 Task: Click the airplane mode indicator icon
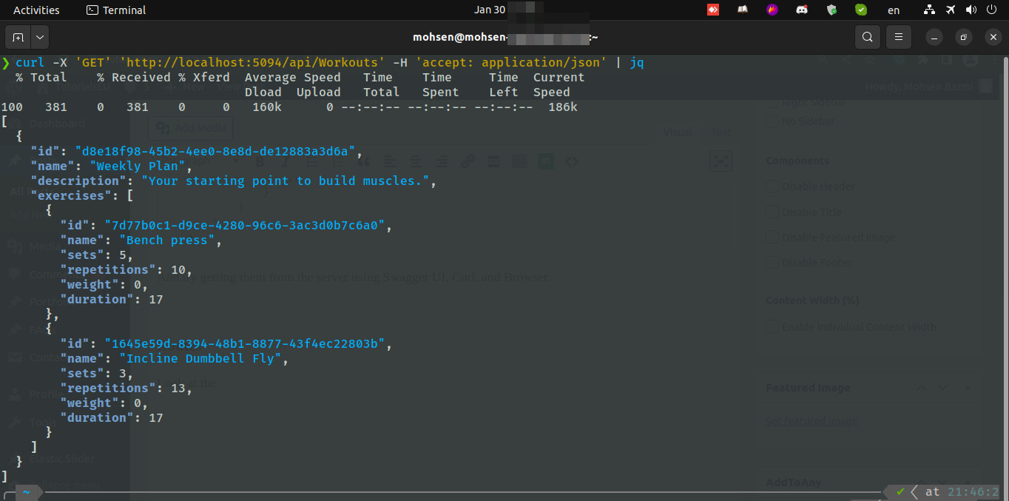coord(951,10)
